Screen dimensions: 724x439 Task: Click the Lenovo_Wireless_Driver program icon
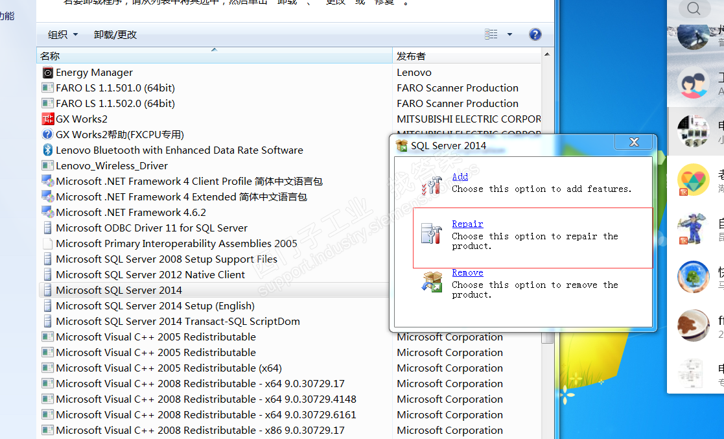point(47,165)
